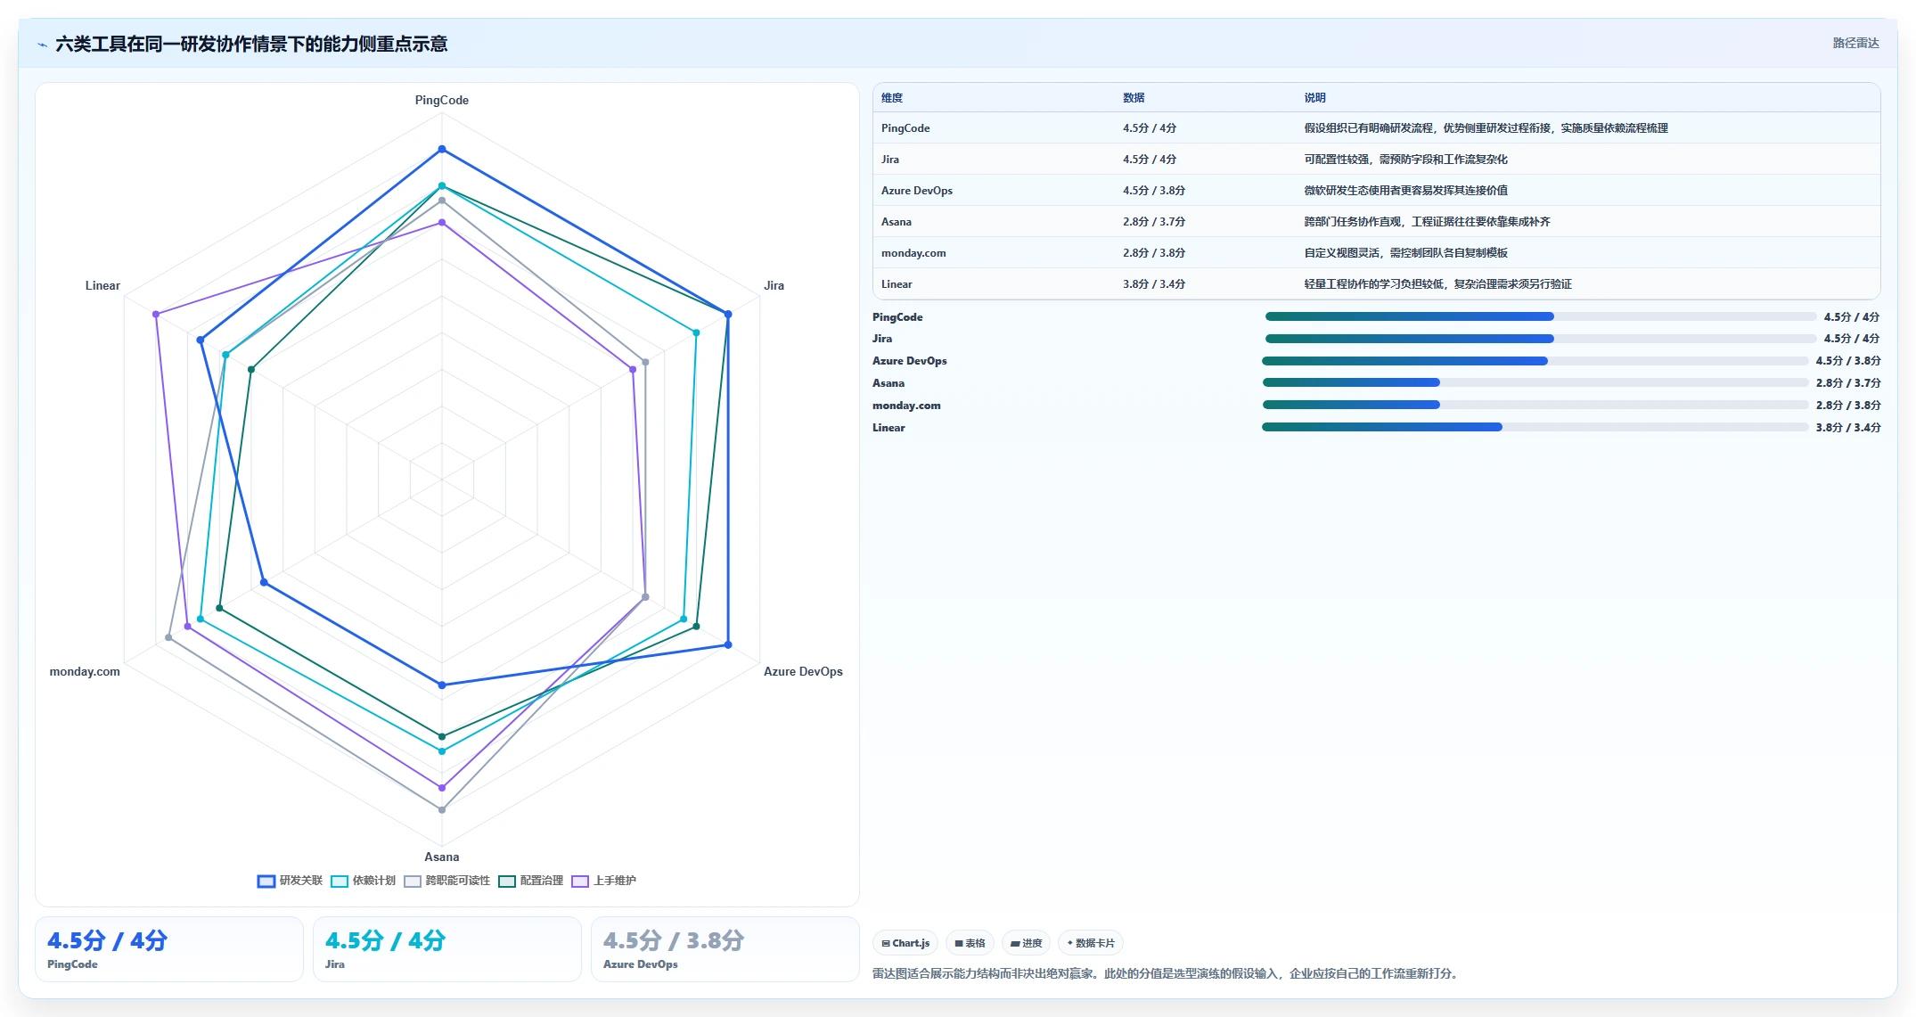Click the Linear axis label on the radar
1916x1017 pixels.
(102, 286)
